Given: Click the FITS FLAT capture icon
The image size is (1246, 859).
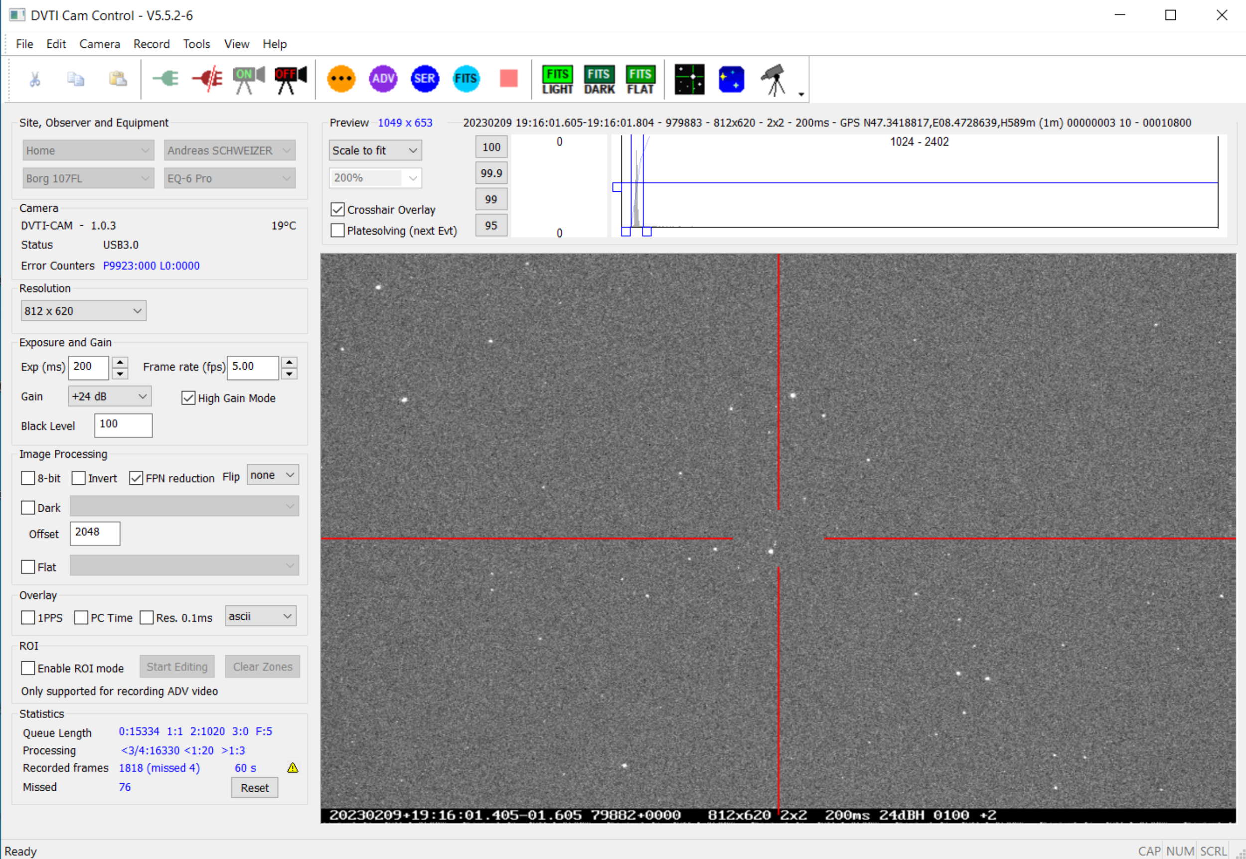Looking at the screenshot, I should [x=640, y=80].
